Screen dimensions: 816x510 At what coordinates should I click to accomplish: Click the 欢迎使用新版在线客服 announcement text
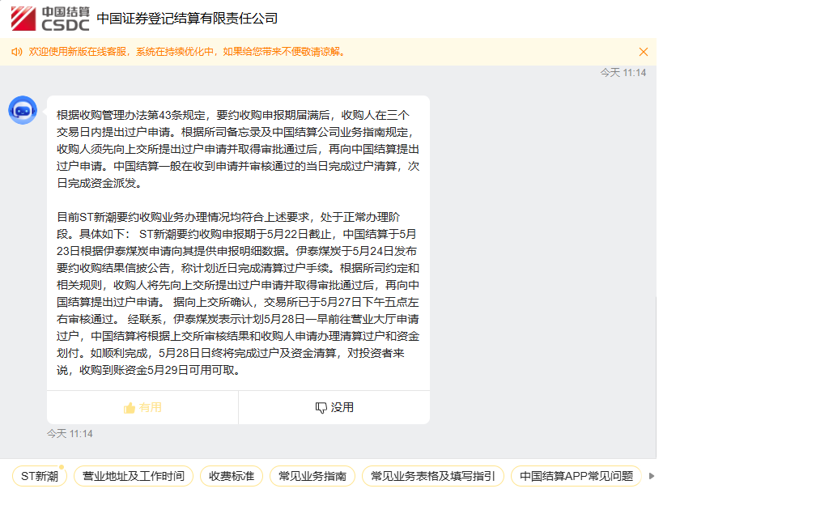pyautogui.click(x=188, y=52)
